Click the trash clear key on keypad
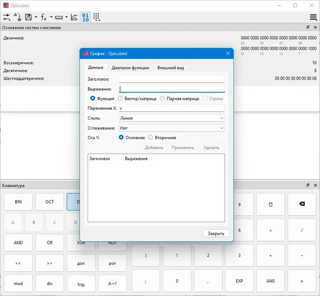320x296 pixels. pos(270,204)
